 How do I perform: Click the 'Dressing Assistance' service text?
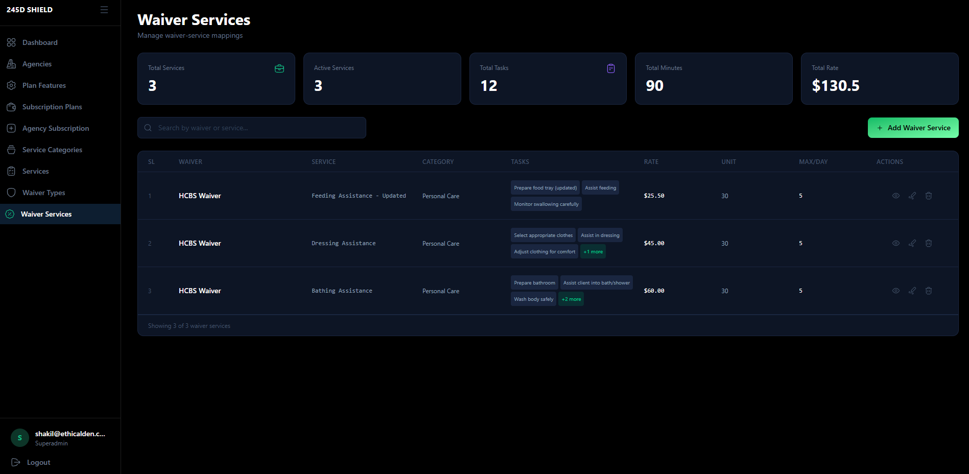[x=343, y=243]
